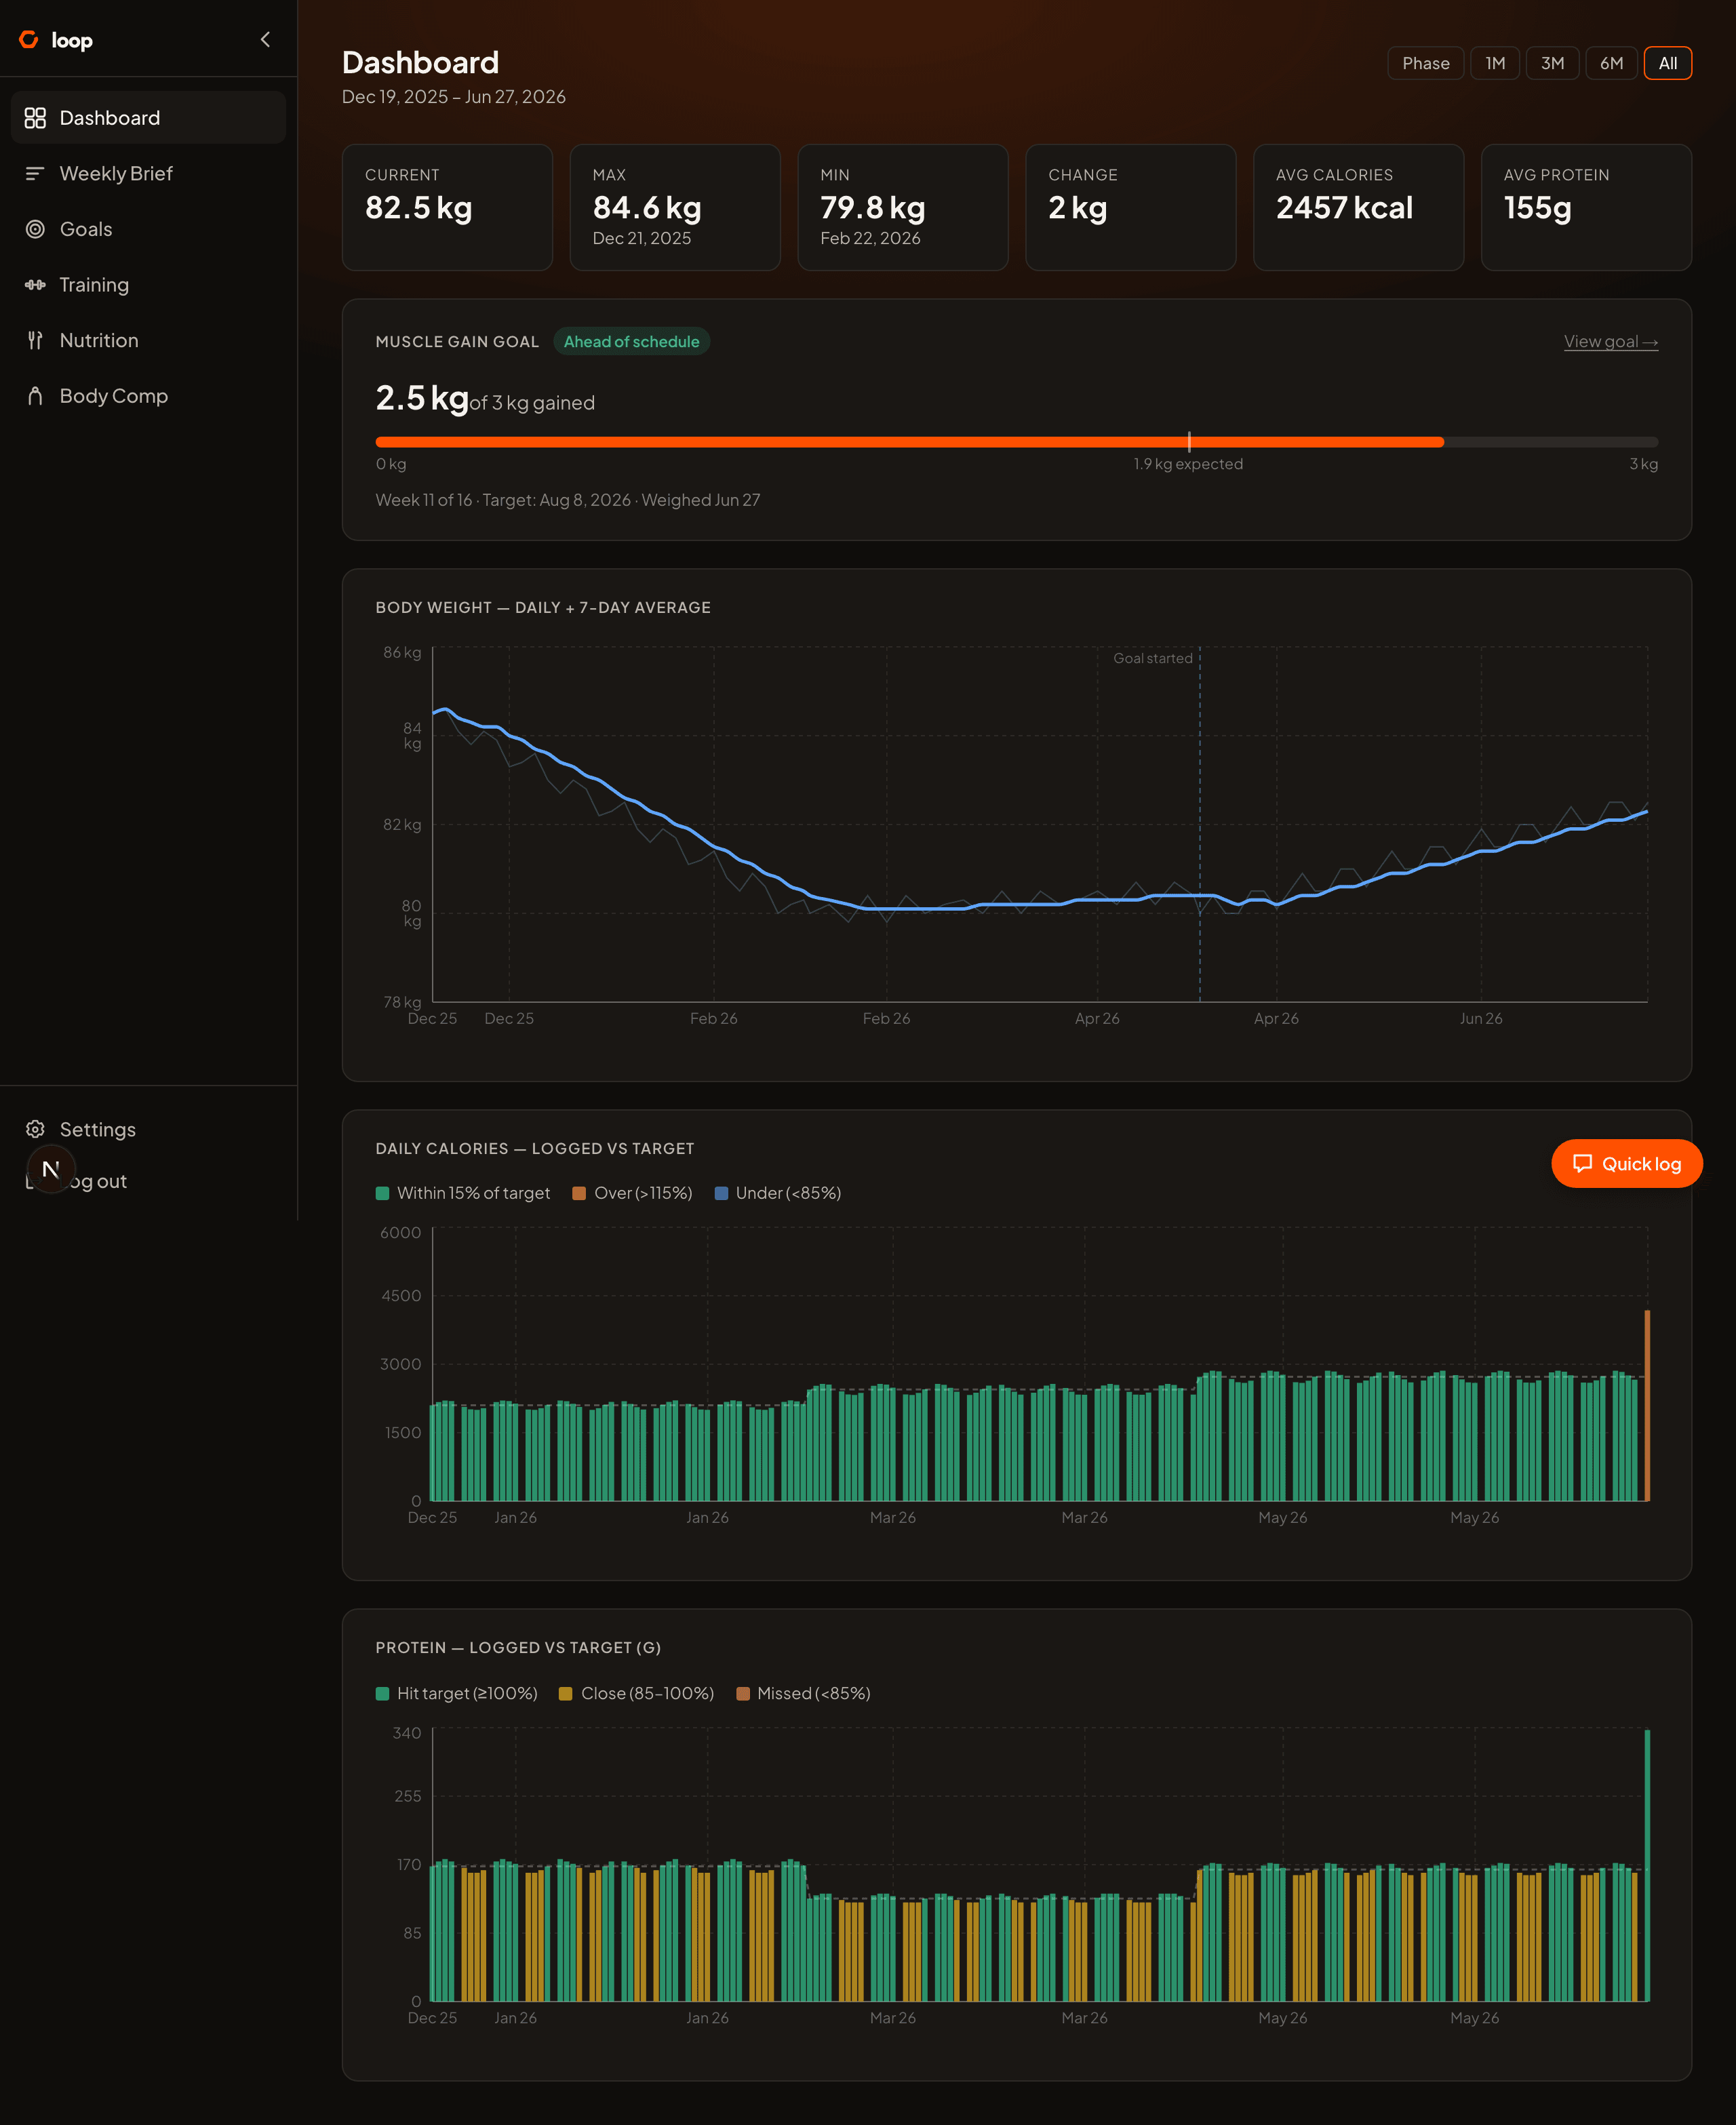Screen dimensions: 1736x2125
Task: Click the Ahead of schedule badge
Action: pyautogui.click(x=631, y=342)
